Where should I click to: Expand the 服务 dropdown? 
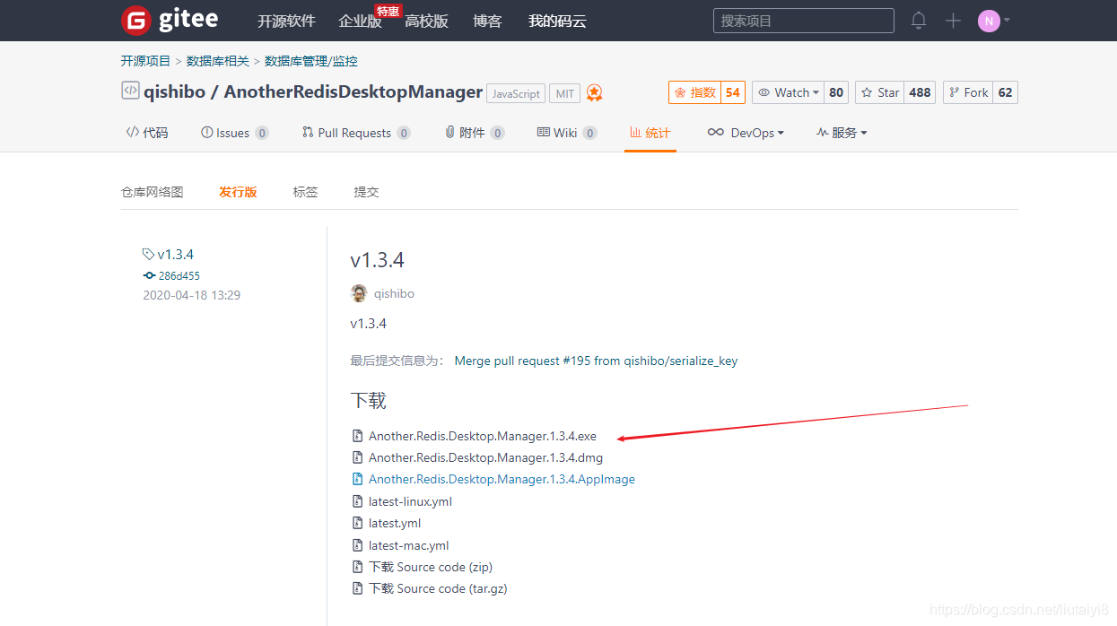point(842,133)
